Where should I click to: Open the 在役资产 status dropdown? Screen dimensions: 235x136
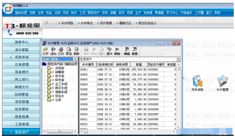178,59
